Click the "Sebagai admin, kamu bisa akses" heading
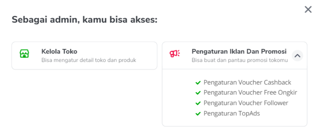Viewport: 329px width, 133px height. (84, 20)
